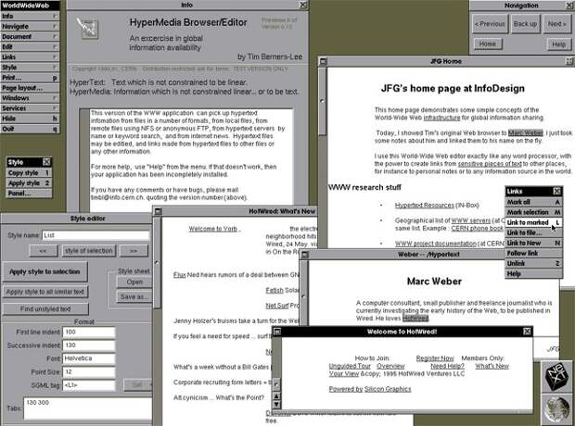Open the Info submenu
Screen dimensions: 575x426
(x=30, y=16)
